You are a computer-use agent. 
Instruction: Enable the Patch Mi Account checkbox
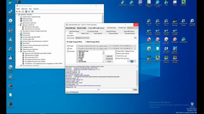click(x=116, y=56)
